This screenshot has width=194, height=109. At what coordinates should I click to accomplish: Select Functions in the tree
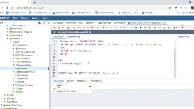[x=22, y=68]
